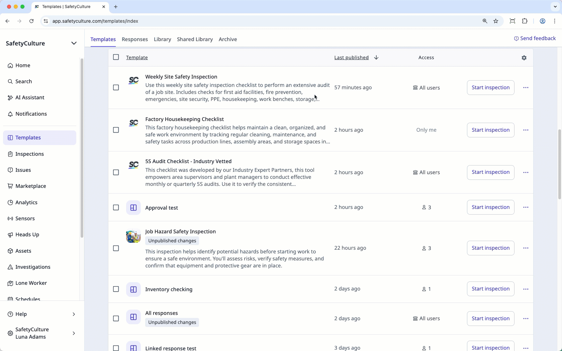Image resolution: width=562 pixels, height=351 pixels.
Task: Open the browser profile icon
Action: 543,21
